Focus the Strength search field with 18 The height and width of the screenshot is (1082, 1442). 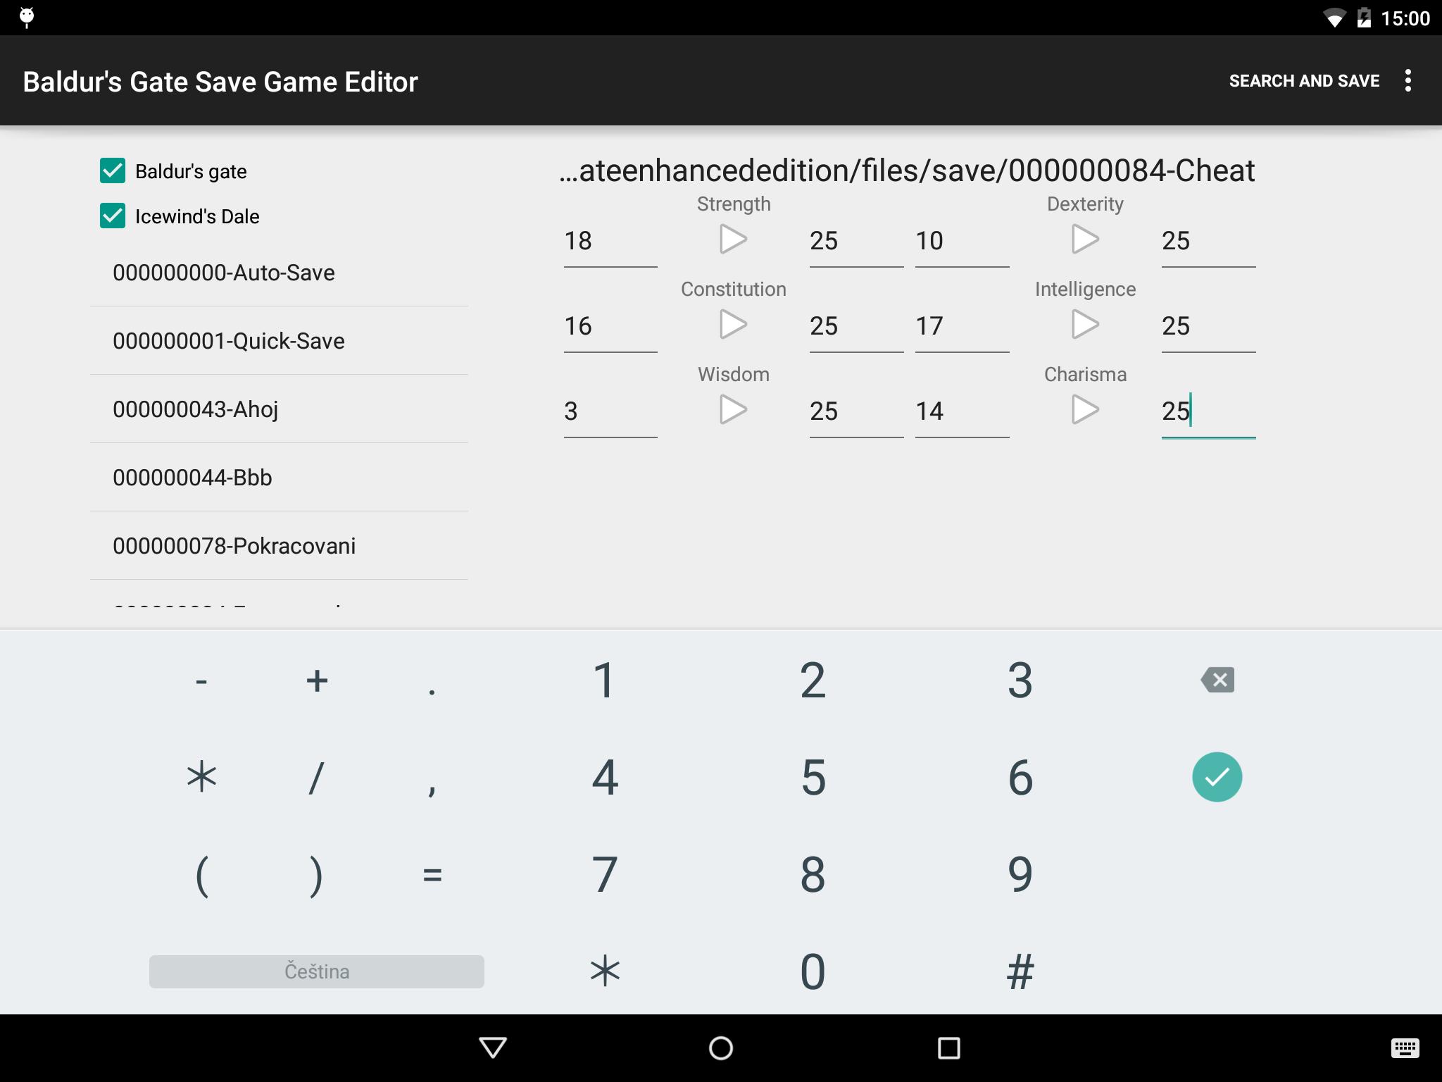coord(610,242)
